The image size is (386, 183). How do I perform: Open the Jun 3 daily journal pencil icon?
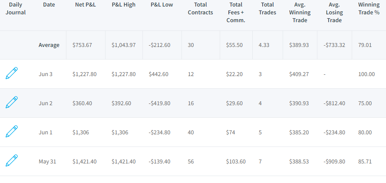pos(12,73)
